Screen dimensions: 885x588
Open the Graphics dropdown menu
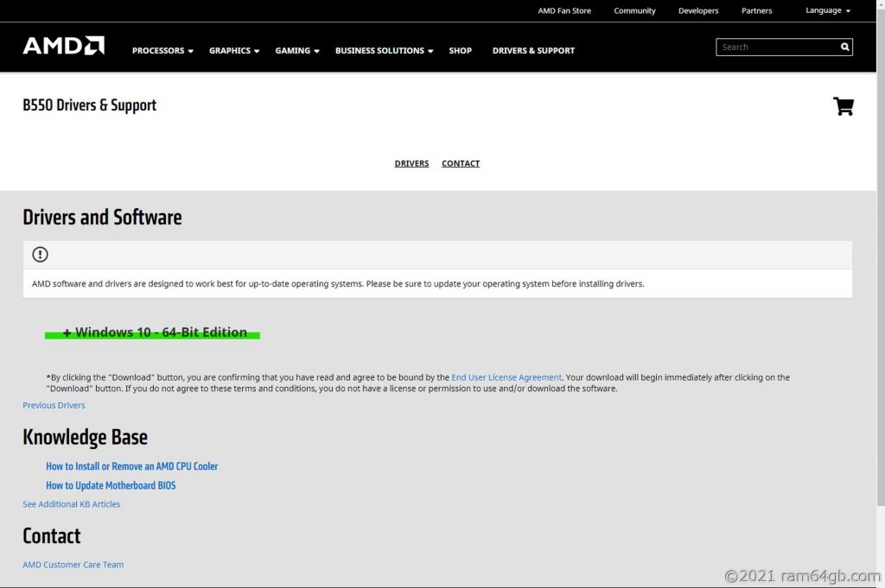(x=234, y=51)
